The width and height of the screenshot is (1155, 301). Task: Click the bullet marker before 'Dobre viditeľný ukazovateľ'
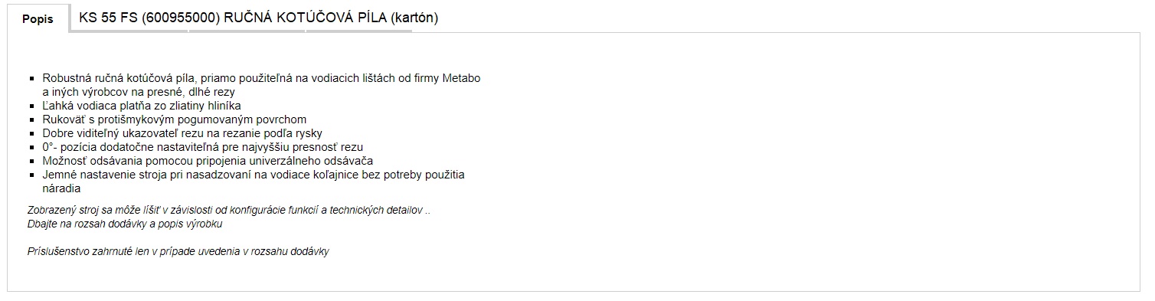32,133
